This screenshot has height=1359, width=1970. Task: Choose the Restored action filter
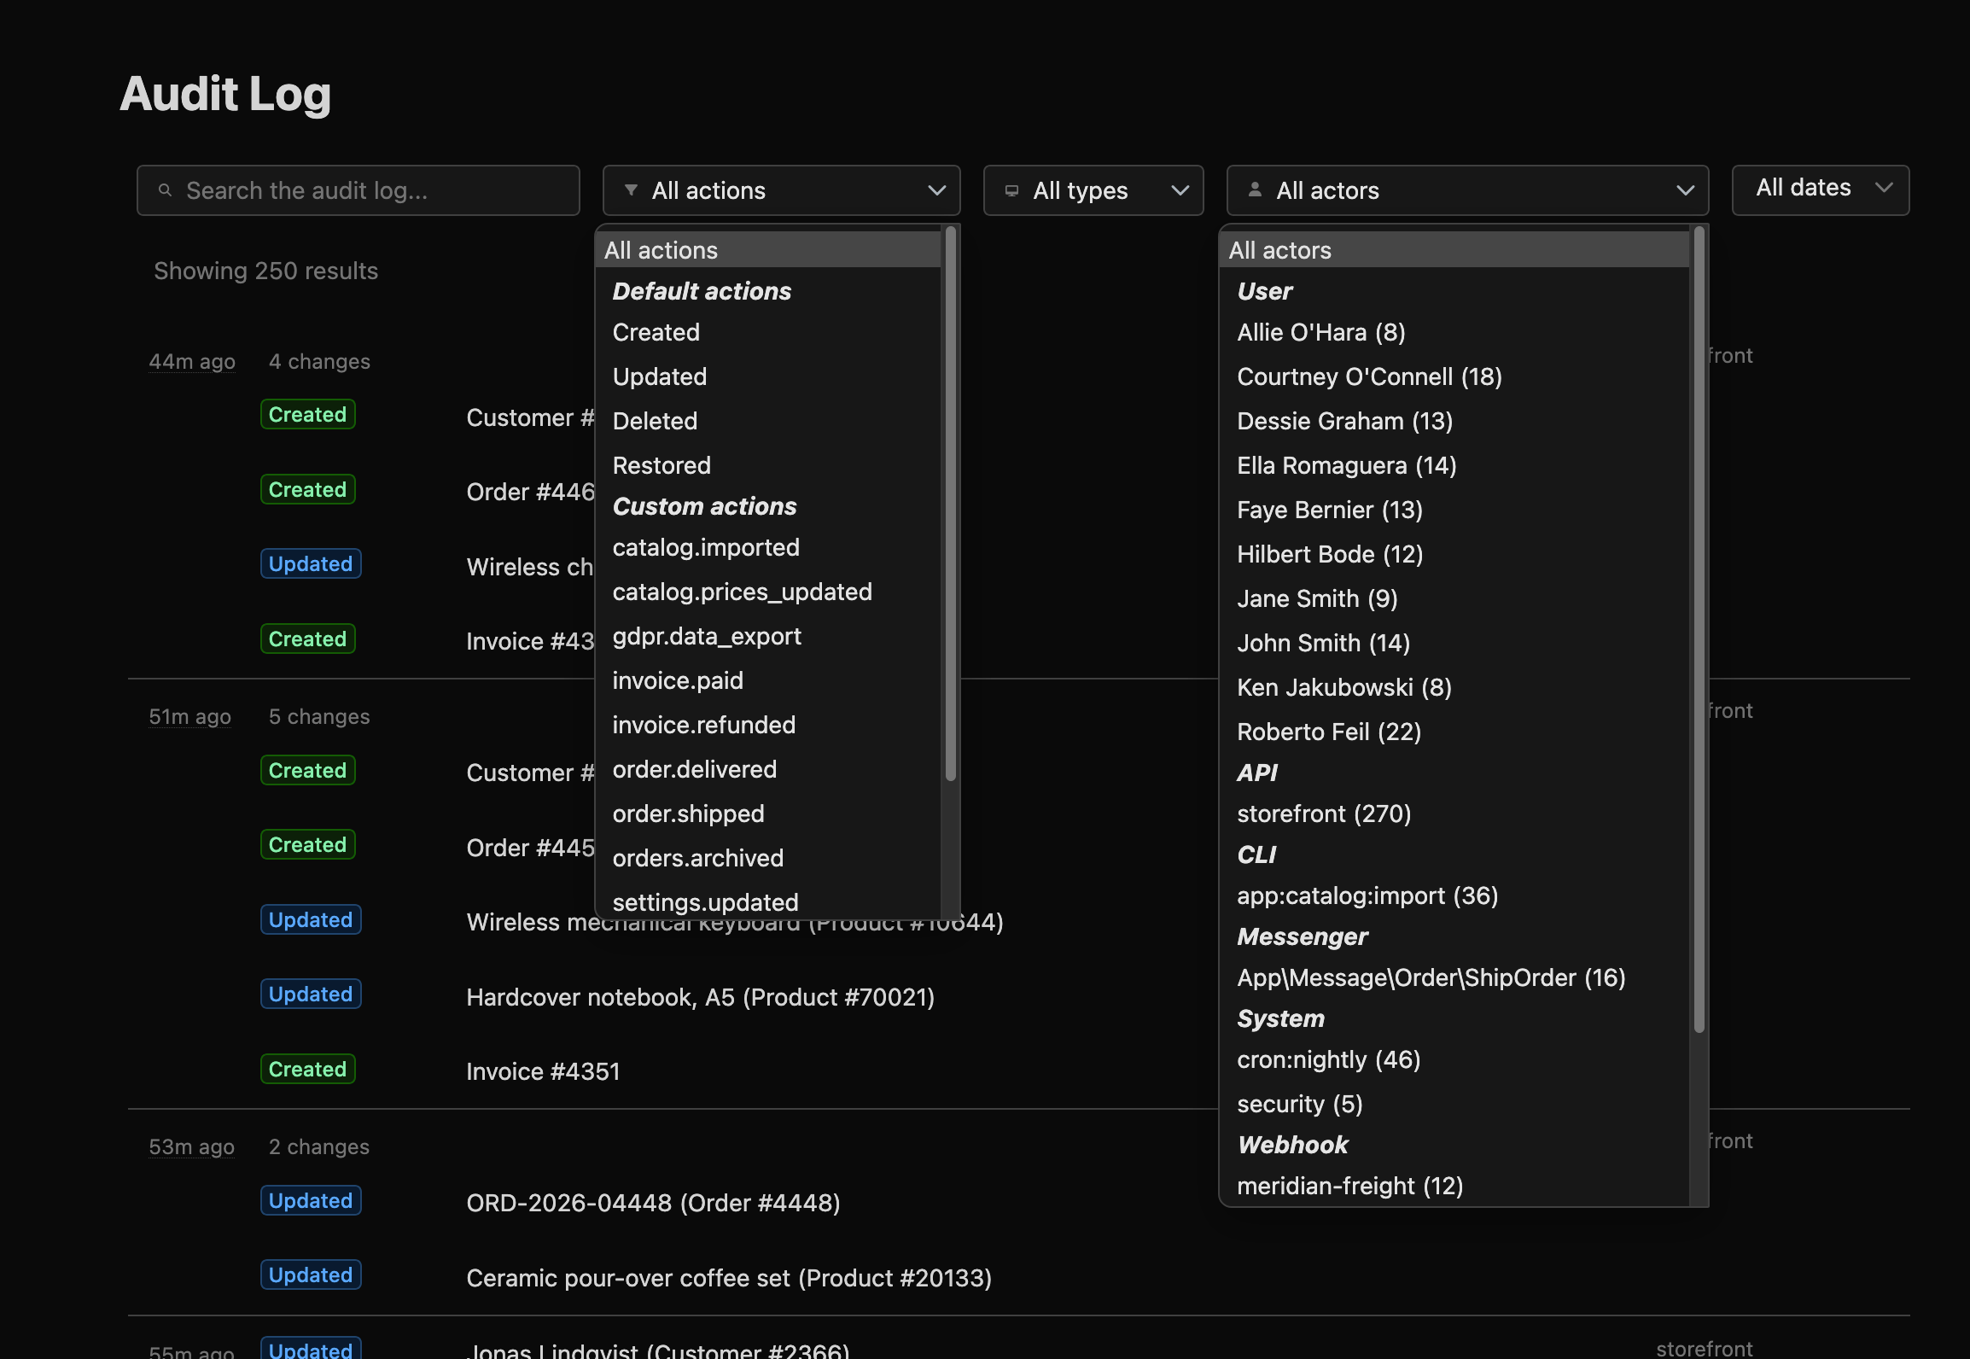pos(768,465)
